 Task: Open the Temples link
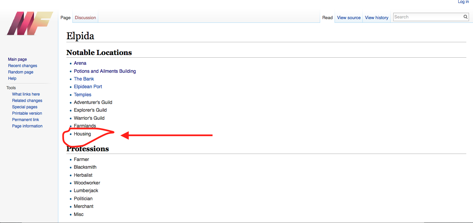tap(82, 95)
